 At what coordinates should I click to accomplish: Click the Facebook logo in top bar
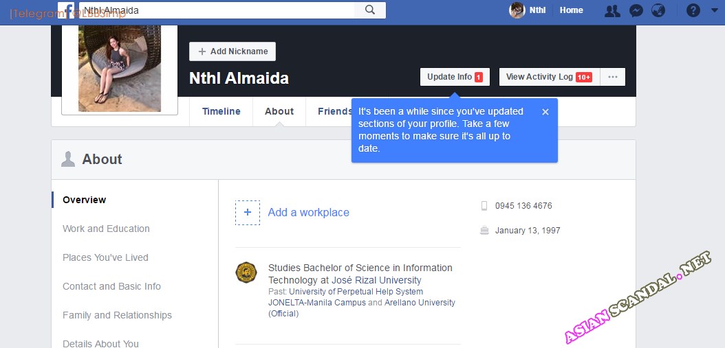[x=67, y=10]
